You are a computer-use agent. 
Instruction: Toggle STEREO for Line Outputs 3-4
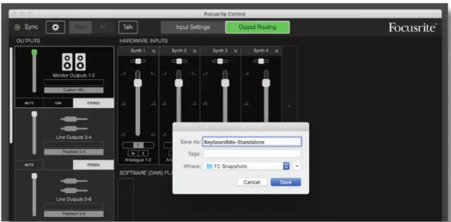pos(94,165)
